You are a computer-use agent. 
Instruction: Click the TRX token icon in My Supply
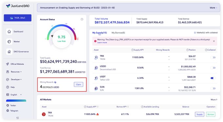(96, 57)
